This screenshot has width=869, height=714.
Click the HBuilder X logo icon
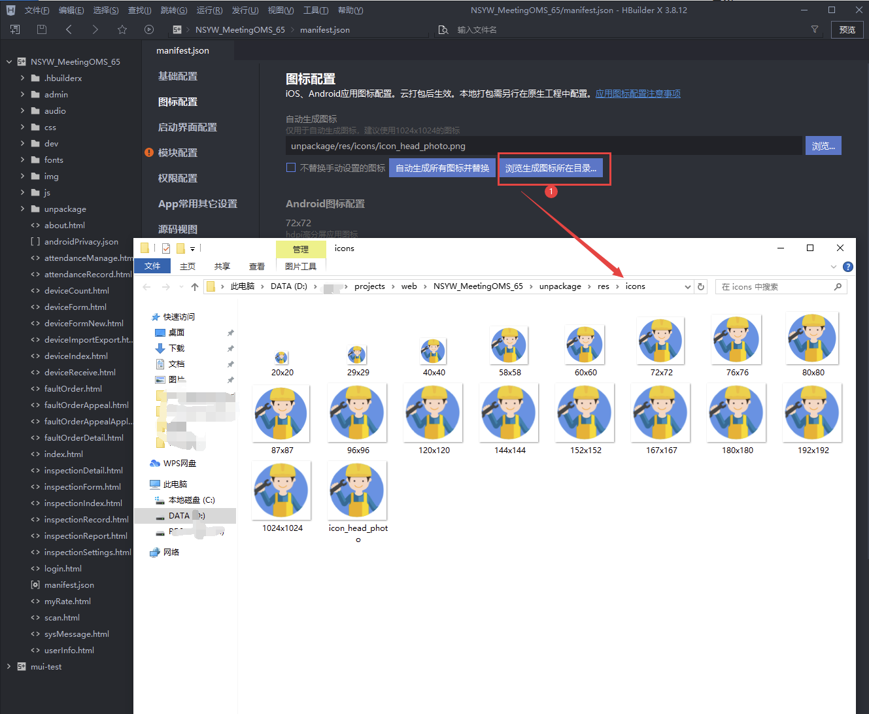(10, 10)
